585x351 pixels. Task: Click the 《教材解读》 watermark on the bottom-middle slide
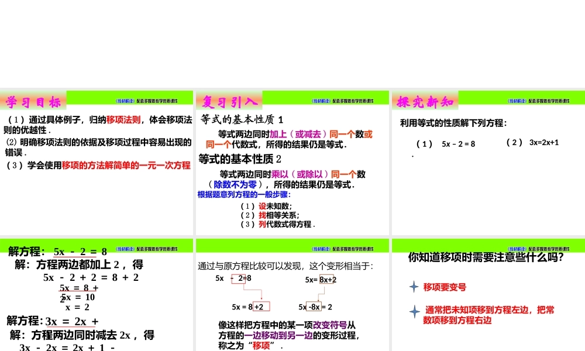pyautogui.click(x=319, y=247)
